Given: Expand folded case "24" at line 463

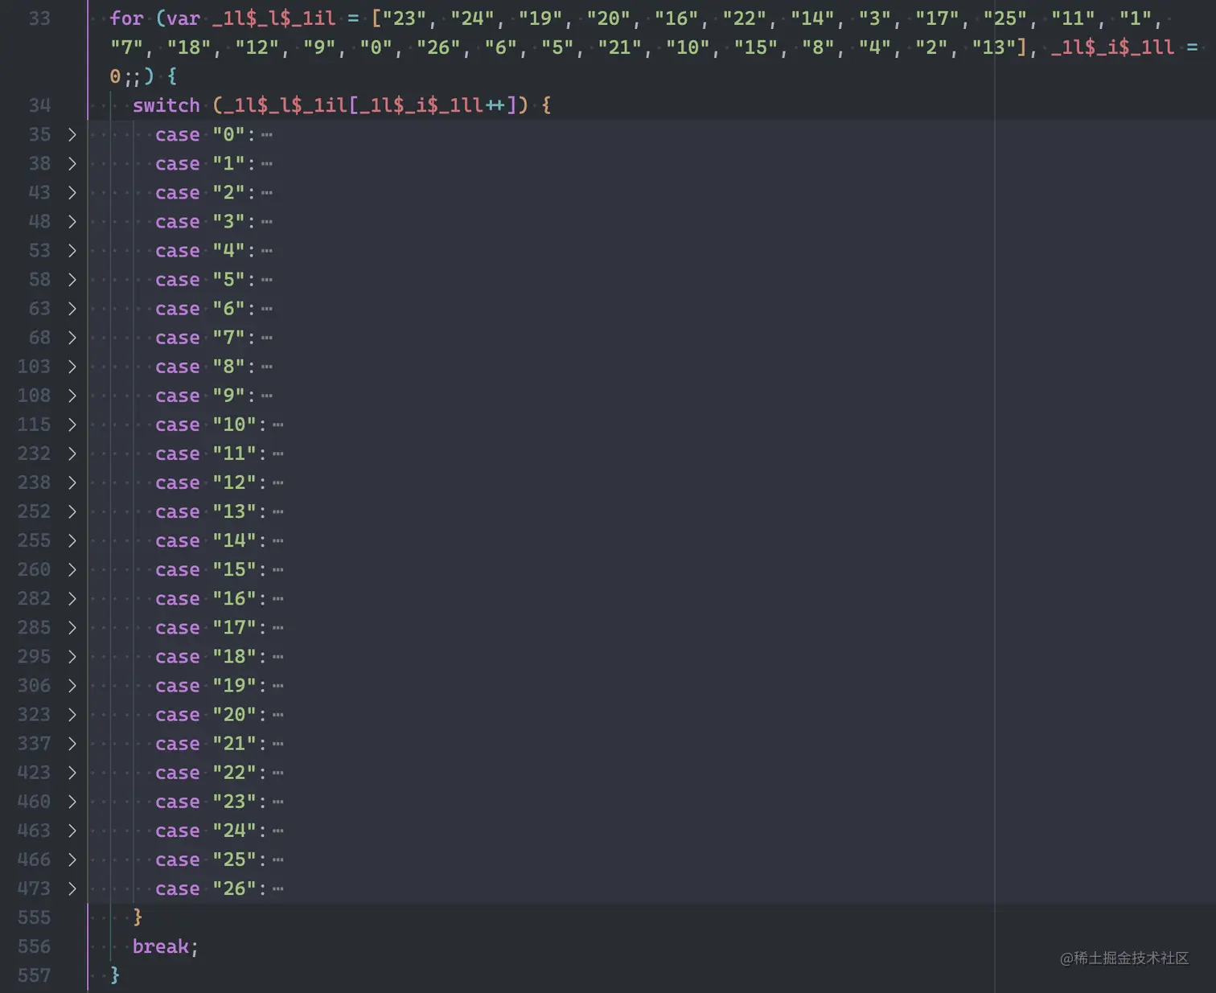Looking at the screenshot, I should click(72, 830).
